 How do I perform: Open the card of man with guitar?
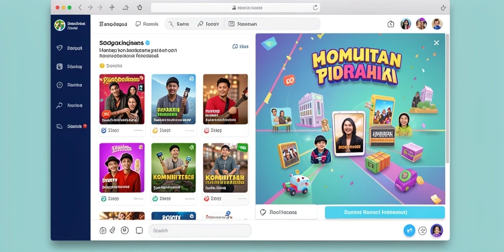[225, 99]
